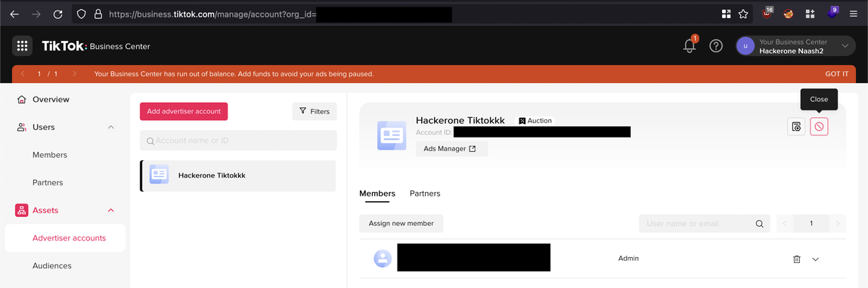The width and height of the screenshot is (868, 288).
Task: Open the help question mark icon
Action: pos(716,47)
